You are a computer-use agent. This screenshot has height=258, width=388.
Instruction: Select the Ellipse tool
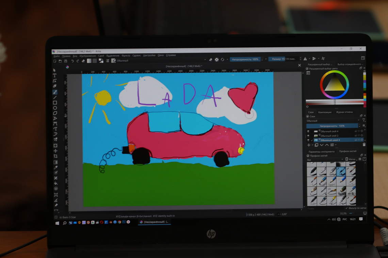55,108
